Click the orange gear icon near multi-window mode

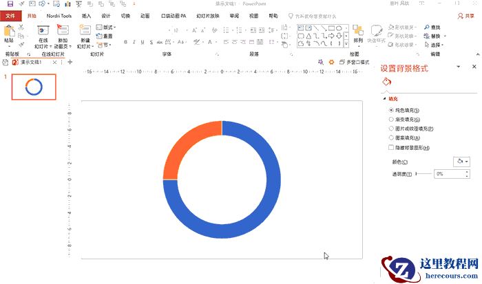coord(331,62)
